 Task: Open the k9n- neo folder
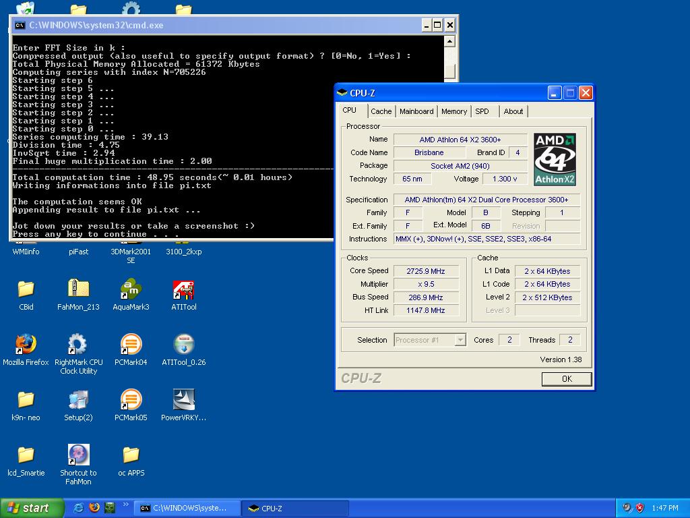[26, 405]
